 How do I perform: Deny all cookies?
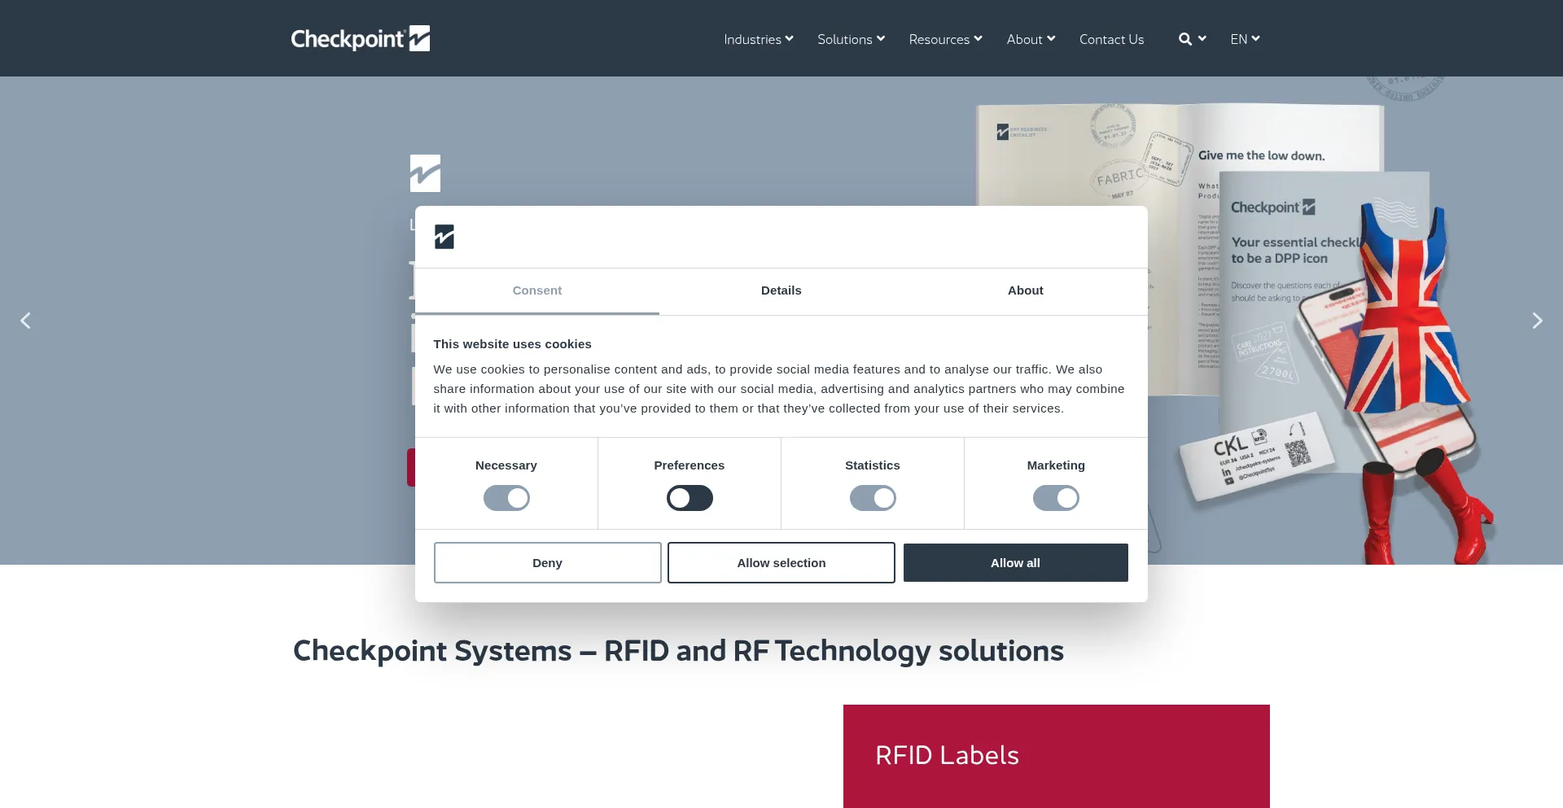point(548,563)
